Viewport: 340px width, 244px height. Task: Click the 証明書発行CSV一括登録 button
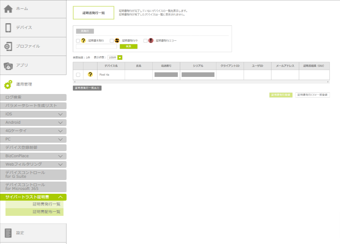tap(313, 95)
